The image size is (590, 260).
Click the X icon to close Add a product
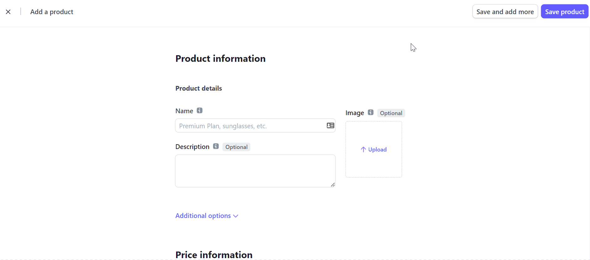click(8, 12)
